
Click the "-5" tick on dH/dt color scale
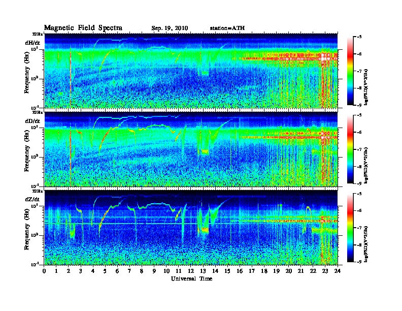click(x=359, y=37)
